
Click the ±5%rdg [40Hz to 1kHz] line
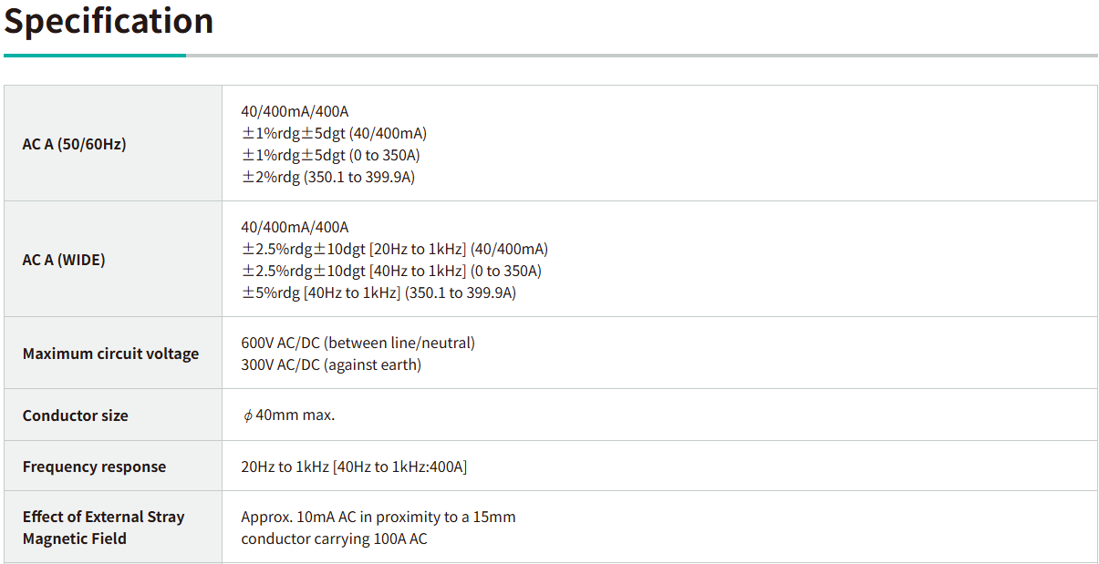(378, 292)
